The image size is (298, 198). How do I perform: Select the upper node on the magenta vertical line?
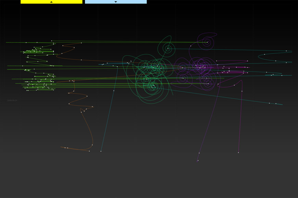tap(242, 91)
